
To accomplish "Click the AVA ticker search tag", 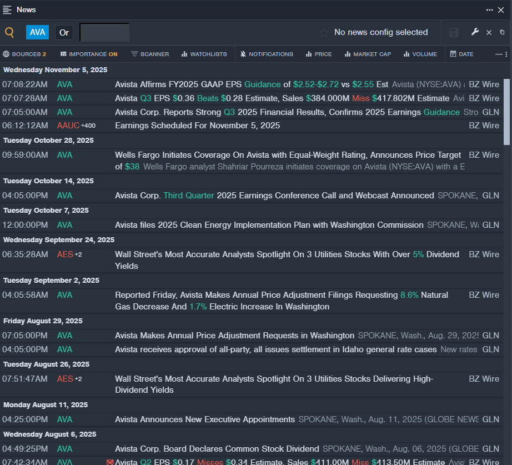I will pyautogui.click(x=38, y=32).
